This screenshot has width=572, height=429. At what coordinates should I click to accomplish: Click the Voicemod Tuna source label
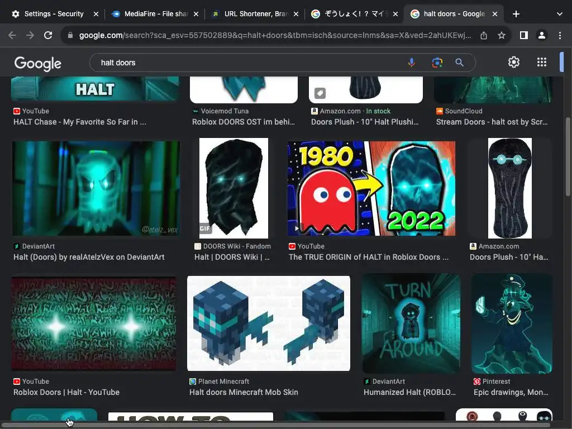(x=225, y=111)
